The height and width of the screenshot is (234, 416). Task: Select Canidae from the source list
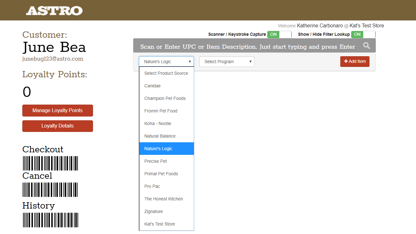pyautogui.click(x=167, y=86)
